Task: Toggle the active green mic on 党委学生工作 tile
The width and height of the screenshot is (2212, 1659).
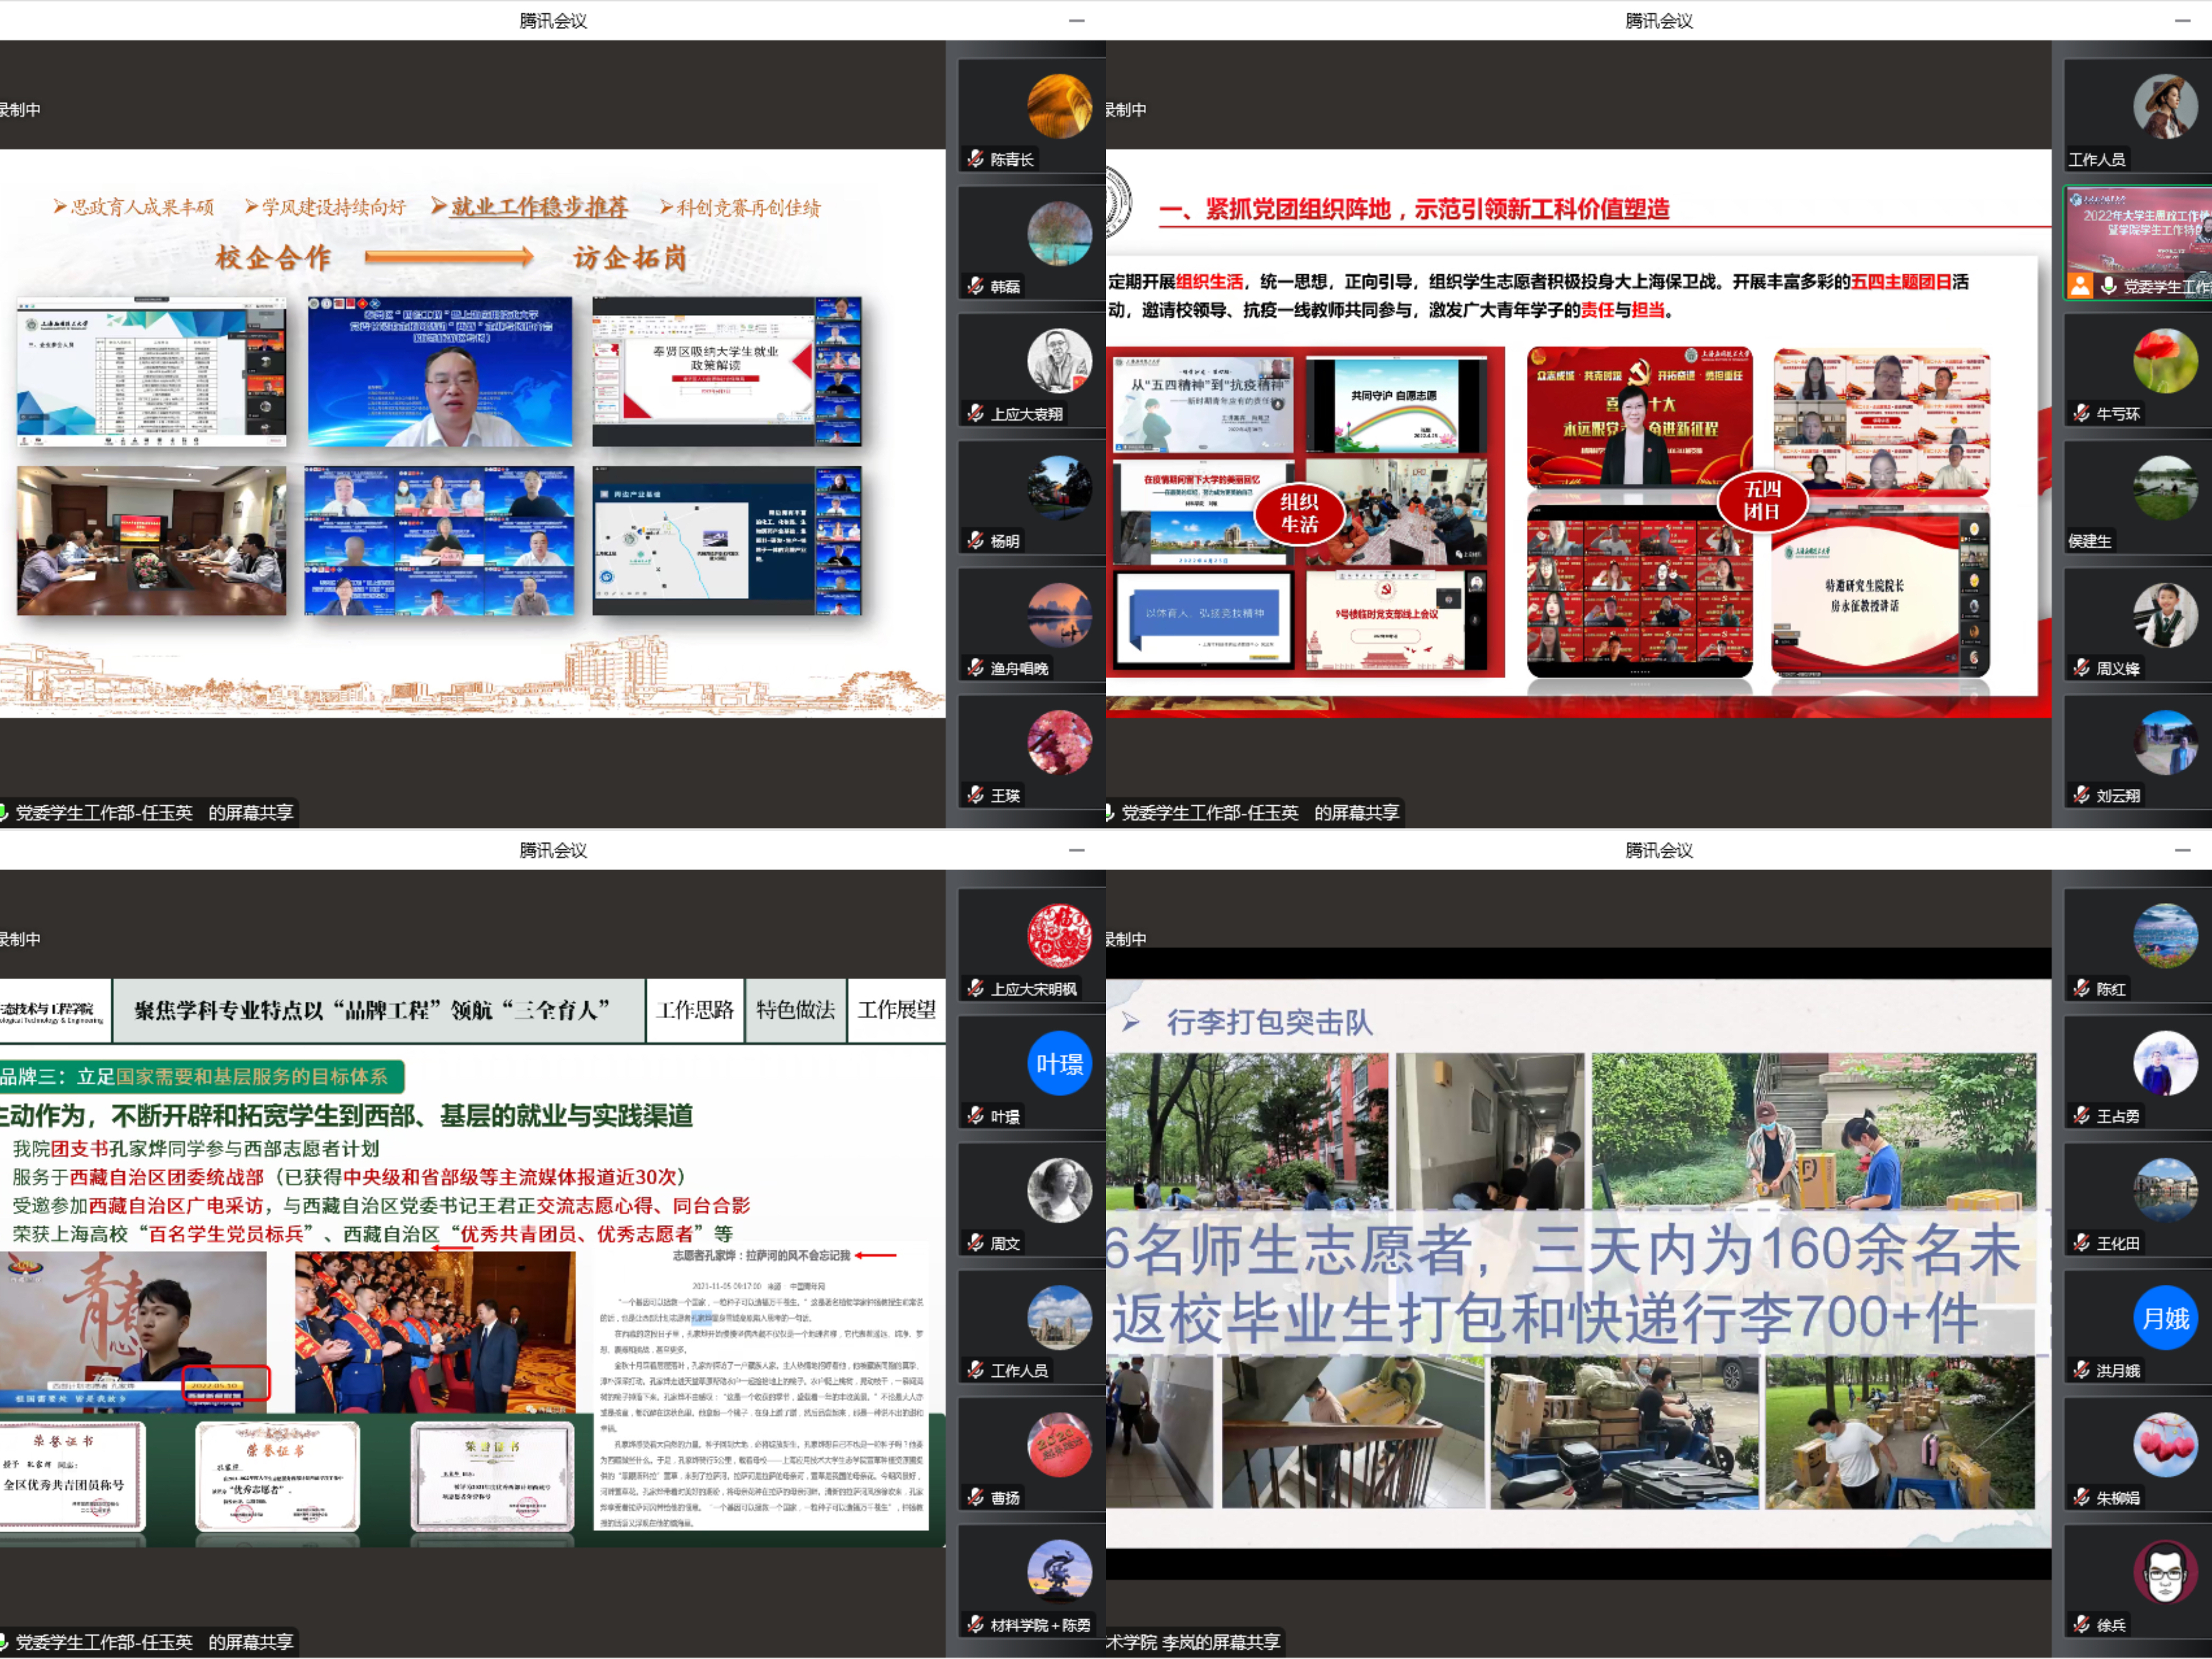Action: click(2108, 286)
